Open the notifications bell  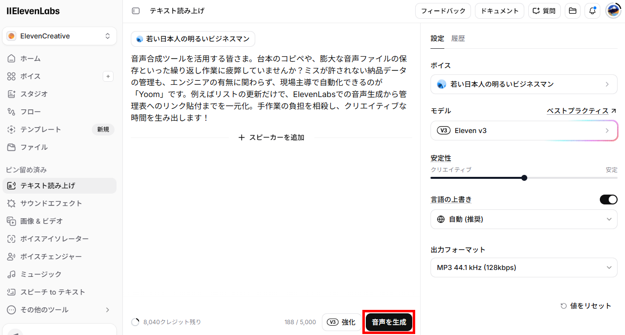click(x=592, y=11)
